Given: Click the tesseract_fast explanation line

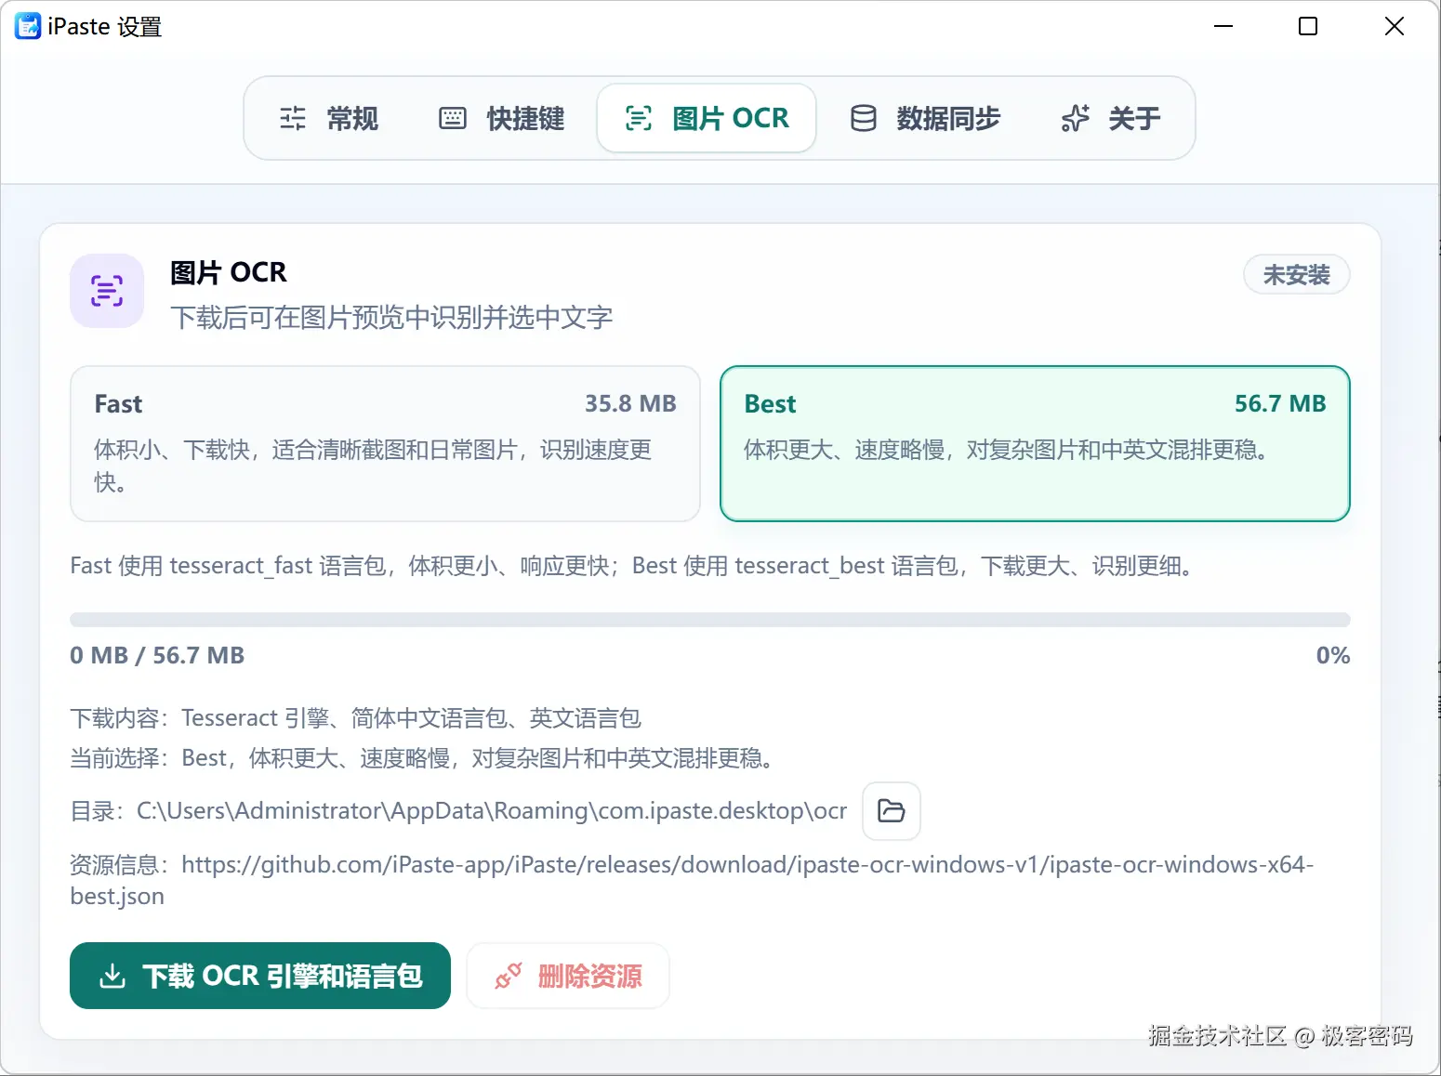Looking at the screenshot, I should coord(632,566).
